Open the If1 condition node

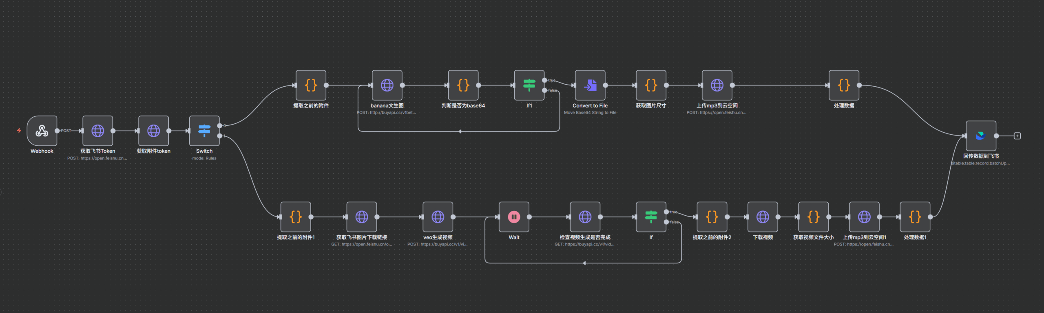529,85
